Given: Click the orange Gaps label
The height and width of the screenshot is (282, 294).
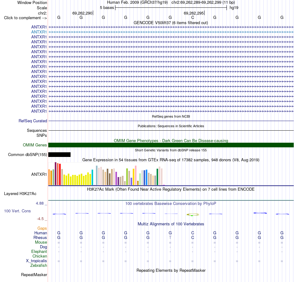Looking at the screenshot, I should coord(42,228).
